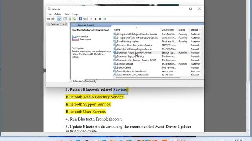Click the Stop the service link
Viewport: 252px width, 141px height.
click(x=74, y=36)
